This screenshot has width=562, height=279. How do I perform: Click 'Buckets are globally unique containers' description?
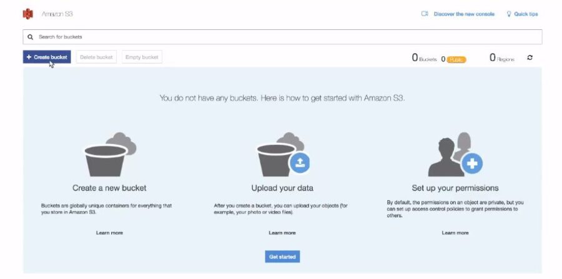click(x=106, y=209)
